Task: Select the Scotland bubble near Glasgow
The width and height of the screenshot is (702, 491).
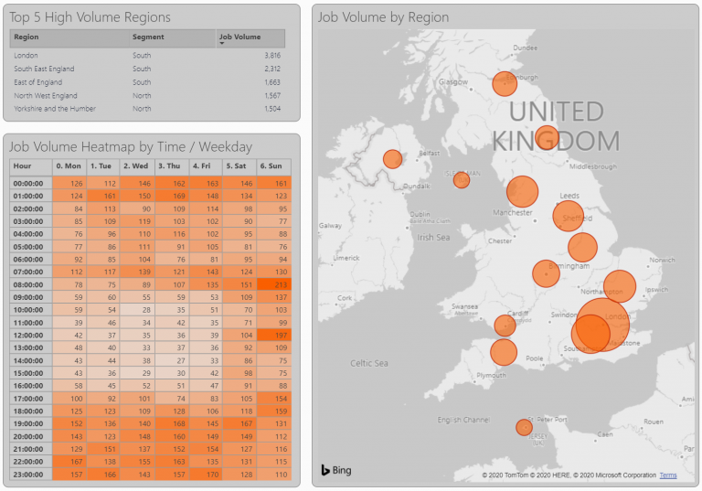Action: [x=505, y=84]
